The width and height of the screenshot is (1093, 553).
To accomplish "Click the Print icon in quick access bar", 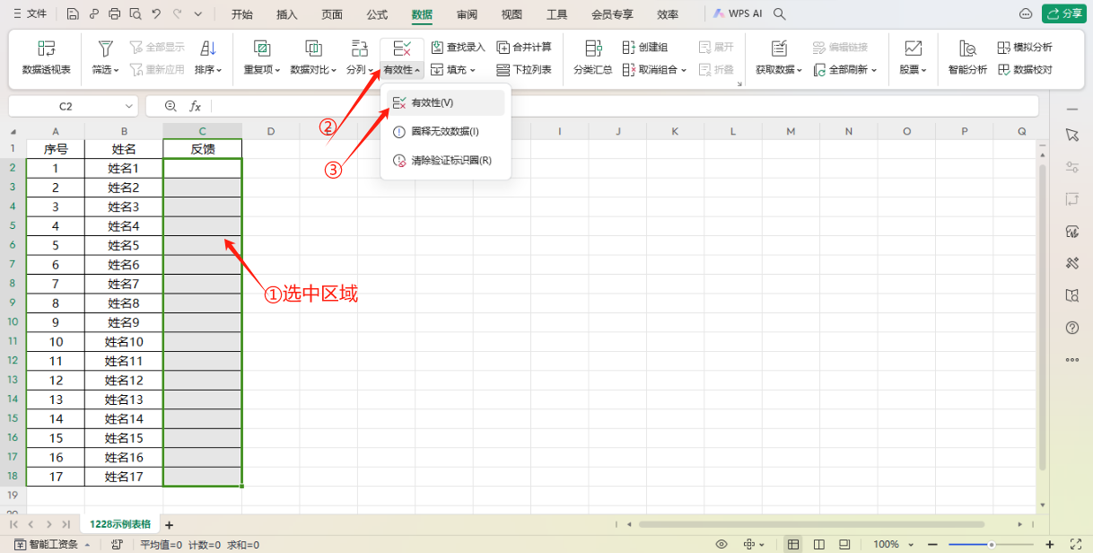I will pyautogui.click(x=114, y=13).
